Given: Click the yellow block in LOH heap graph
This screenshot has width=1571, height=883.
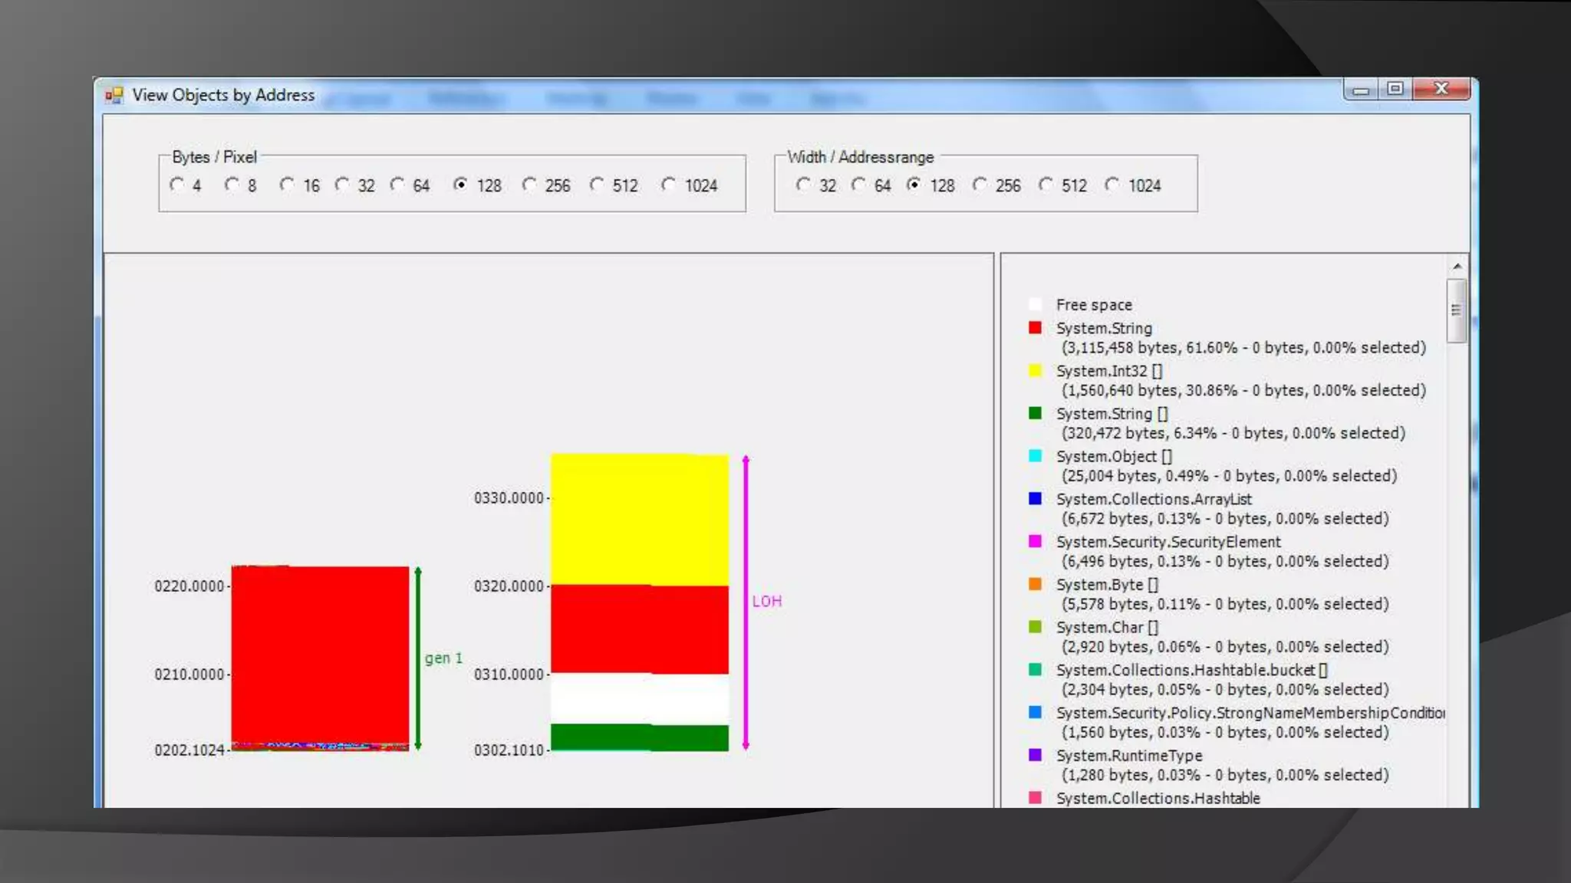Looking at the screenshot, I should point(639,518).
